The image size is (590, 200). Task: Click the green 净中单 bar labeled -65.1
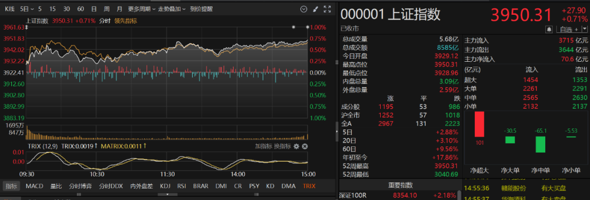540,144
